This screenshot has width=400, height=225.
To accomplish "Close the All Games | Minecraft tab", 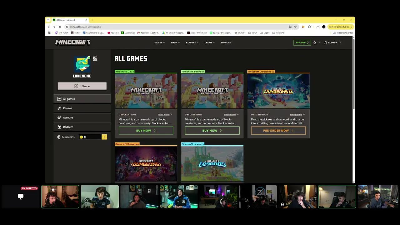I will [86, 20].
